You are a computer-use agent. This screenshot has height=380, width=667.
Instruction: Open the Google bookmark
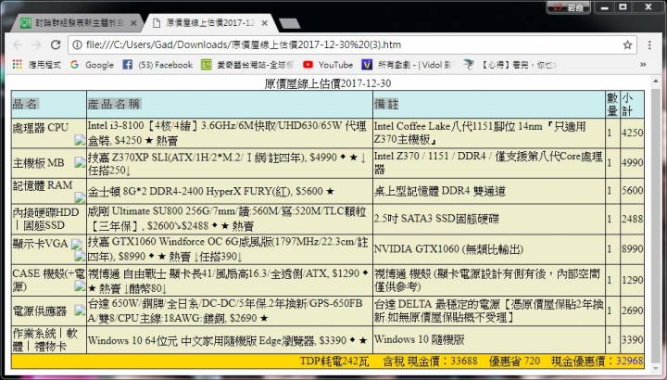click(93, 65)
